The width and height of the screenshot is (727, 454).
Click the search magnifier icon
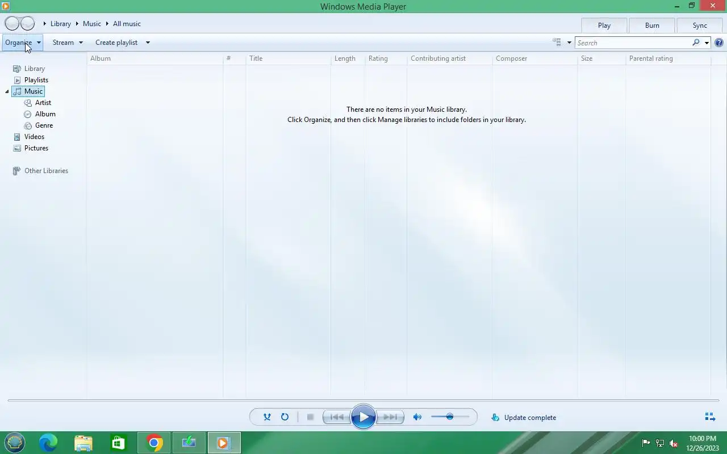click(696, 43)
